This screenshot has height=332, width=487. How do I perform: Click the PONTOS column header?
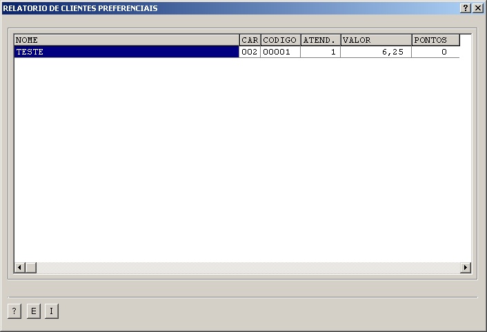pyautogui.click(x=436, y=40)
